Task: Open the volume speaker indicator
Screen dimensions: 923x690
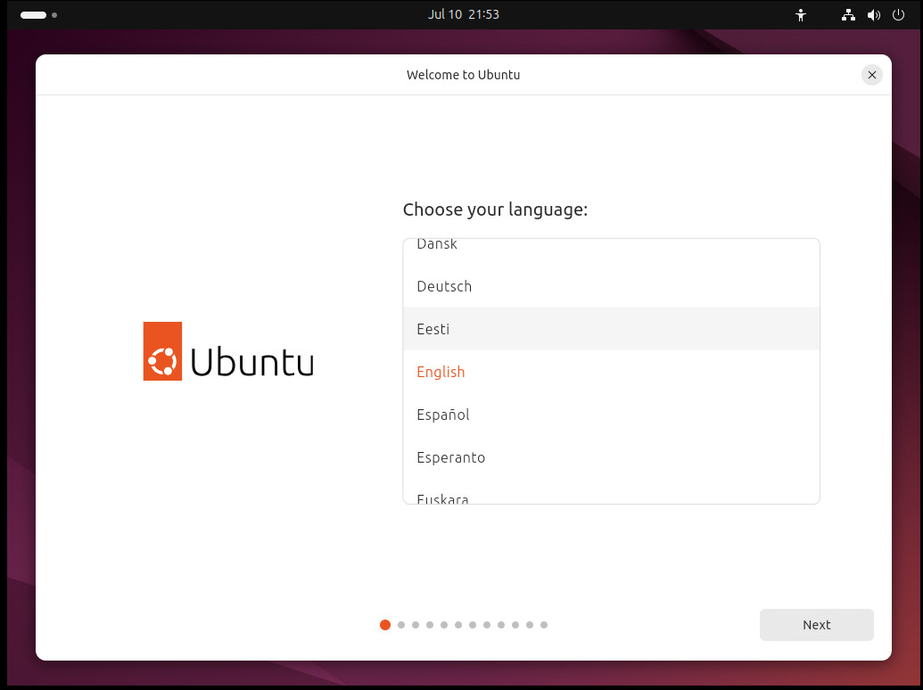Action: pyautogui.click(x=874, y=14)
